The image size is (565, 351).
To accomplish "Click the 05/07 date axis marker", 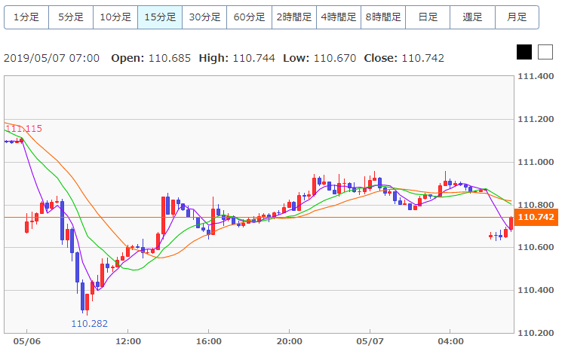I will (x=370, y=341).
